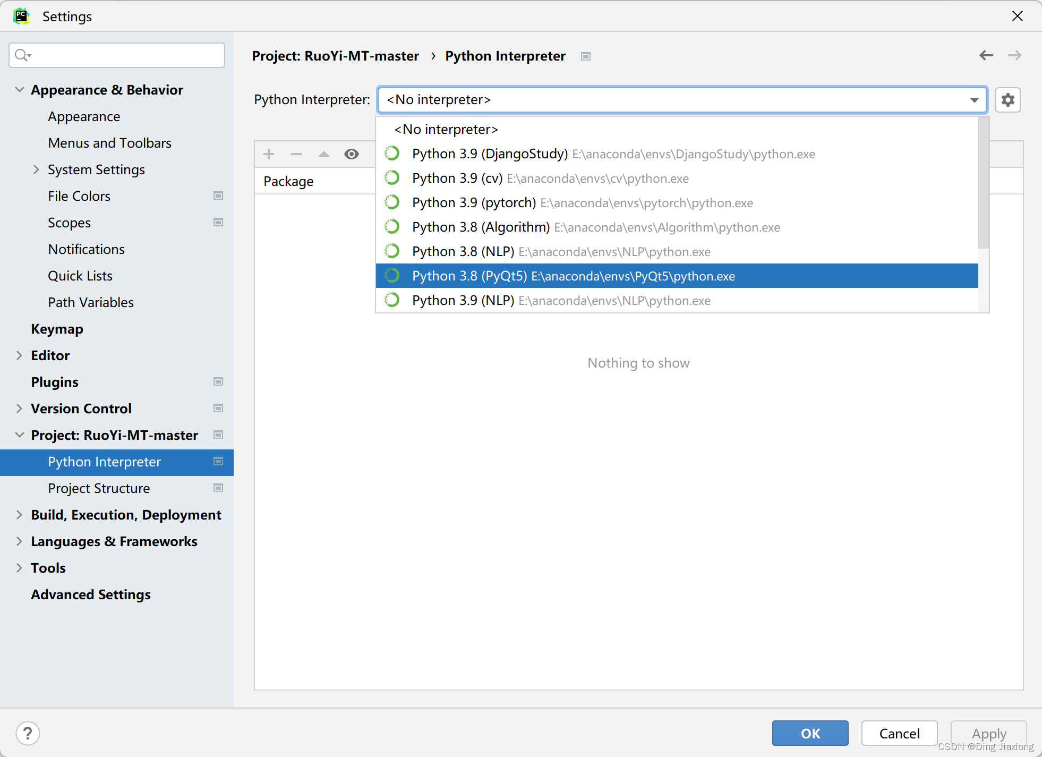
Task: Click the remove package minus icon
Action: click(x=296, y=154)
